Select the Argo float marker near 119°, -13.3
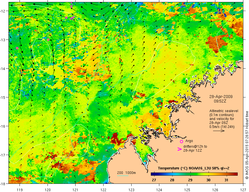The image size is (249, 192). pos(17,48)
